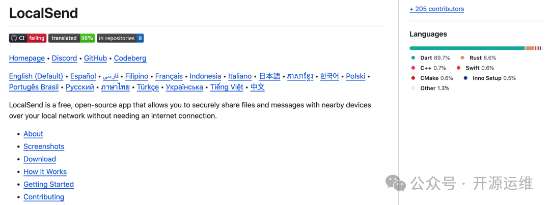
Task: Click the in repositories 8 badge
Action: pos(120,38)
